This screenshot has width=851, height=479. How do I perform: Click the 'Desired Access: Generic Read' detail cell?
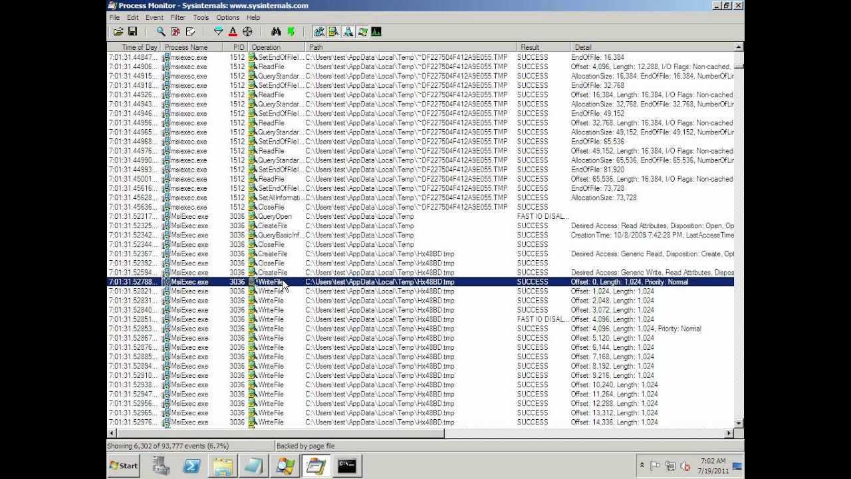click(x=652, y=254)
